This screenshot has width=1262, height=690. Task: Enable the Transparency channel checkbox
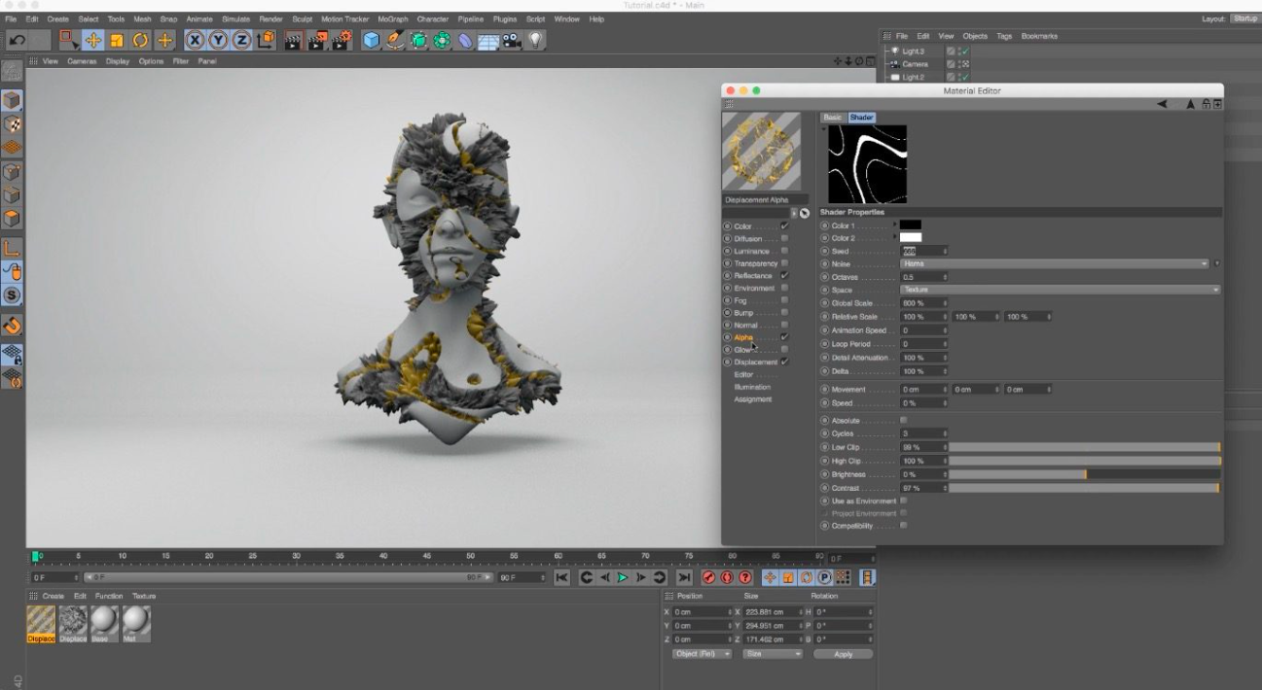point(784,263)
